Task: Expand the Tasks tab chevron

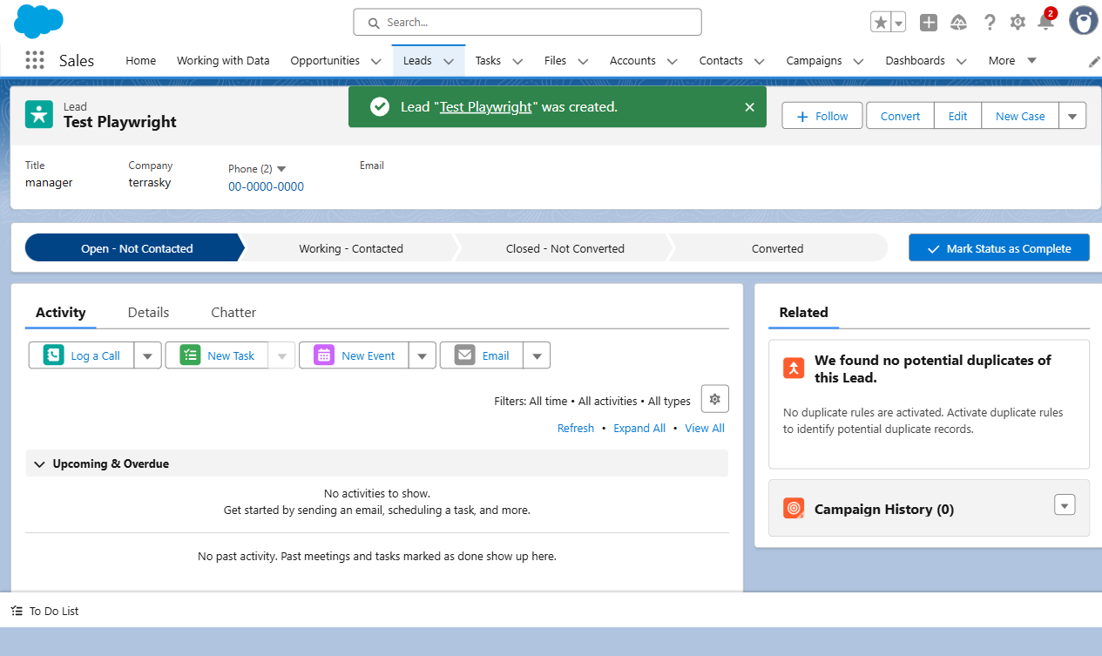Action: pos(517,61)
